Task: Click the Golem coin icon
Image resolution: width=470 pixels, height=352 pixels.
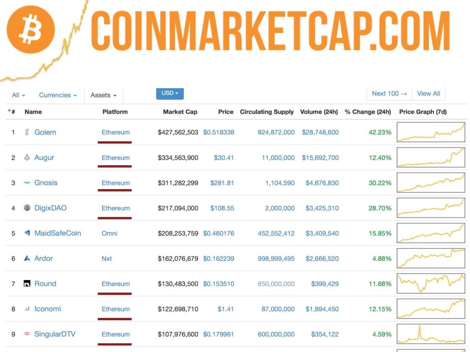Action: [x=27, y=132]
